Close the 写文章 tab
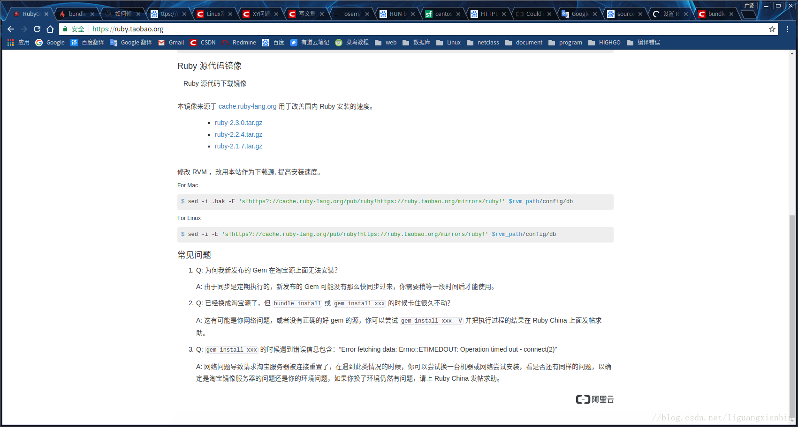798x427 pixels. [322, 14]
